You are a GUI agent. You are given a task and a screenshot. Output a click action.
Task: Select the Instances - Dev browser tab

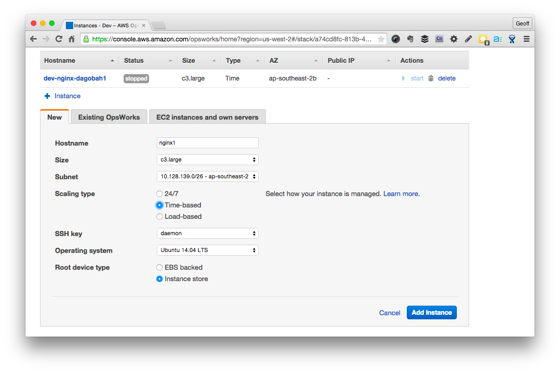click(105, 25)
